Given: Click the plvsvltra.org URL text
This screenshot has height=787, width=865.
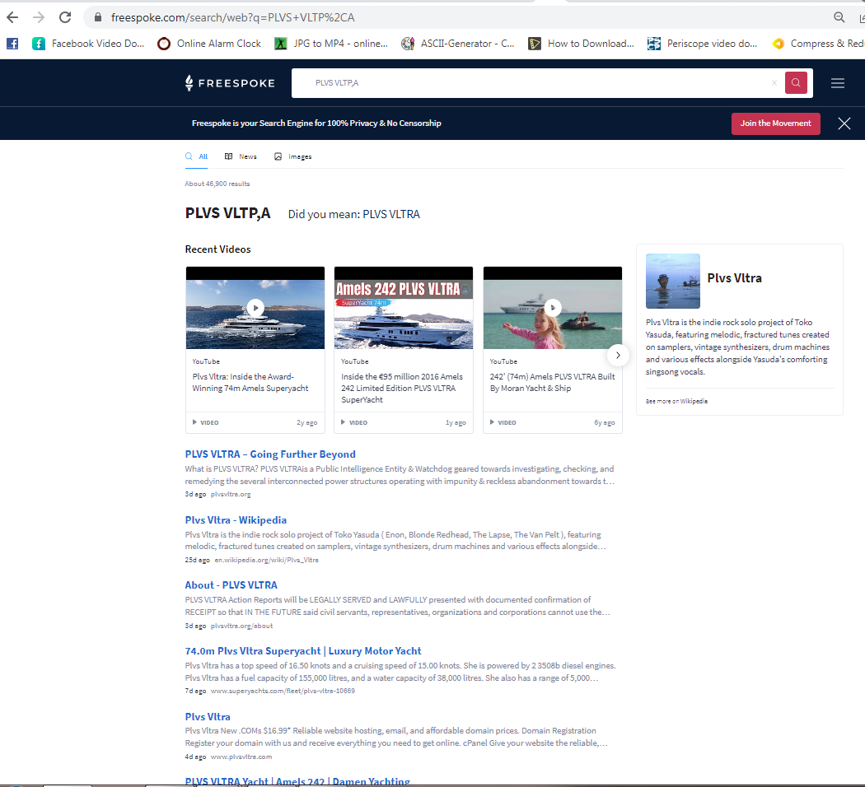Looking at the screenshot, I should 231,495.
